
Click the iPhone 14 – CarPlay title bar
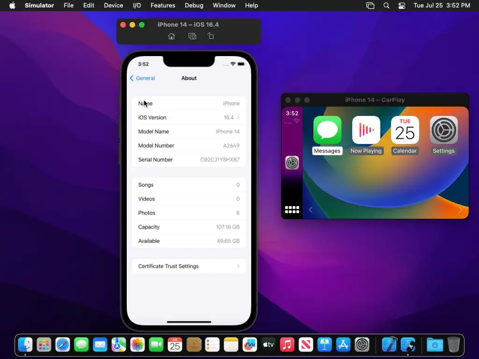coord(375,100)
